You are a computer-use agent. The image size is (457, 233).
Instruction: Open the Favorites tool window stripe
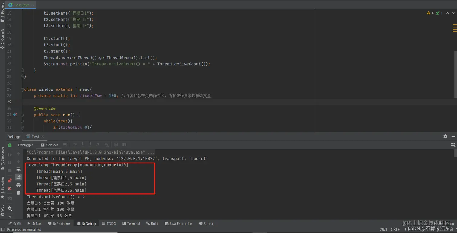point(2,187)
